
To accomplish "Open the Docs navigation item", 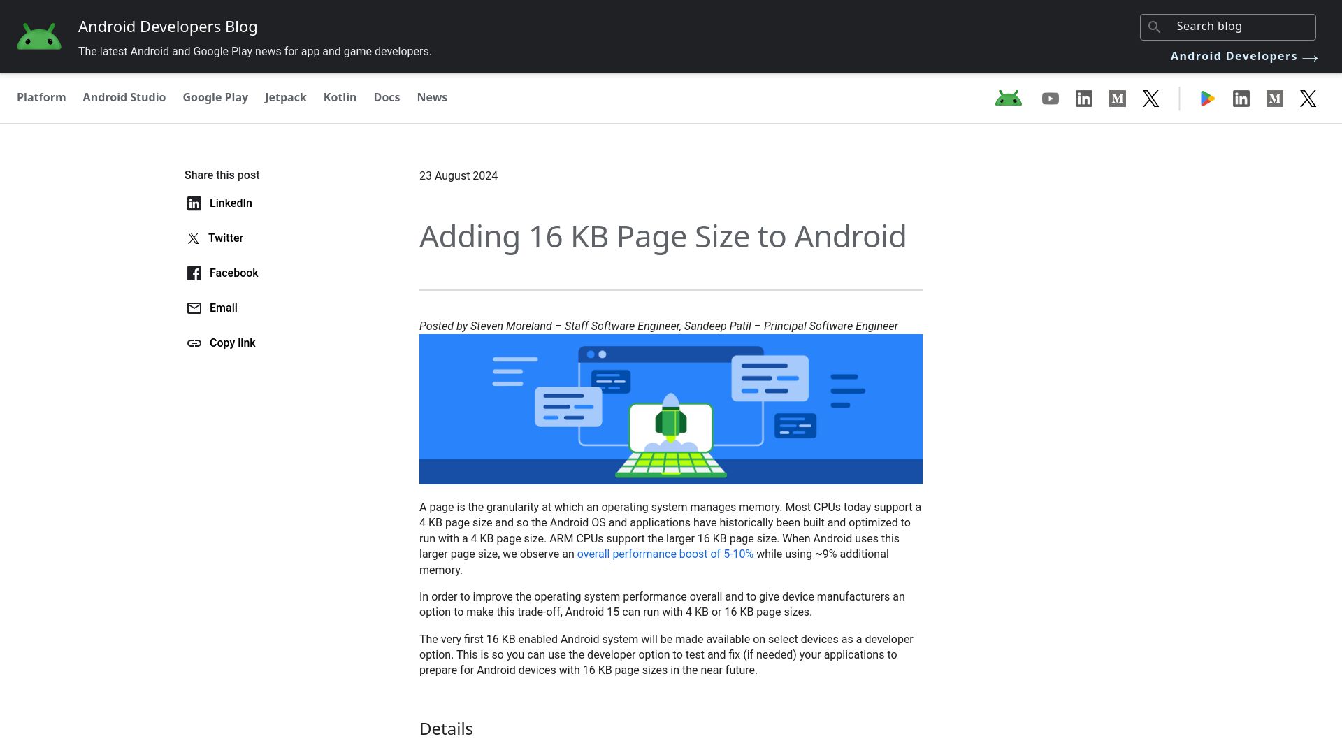I will 387,97.
